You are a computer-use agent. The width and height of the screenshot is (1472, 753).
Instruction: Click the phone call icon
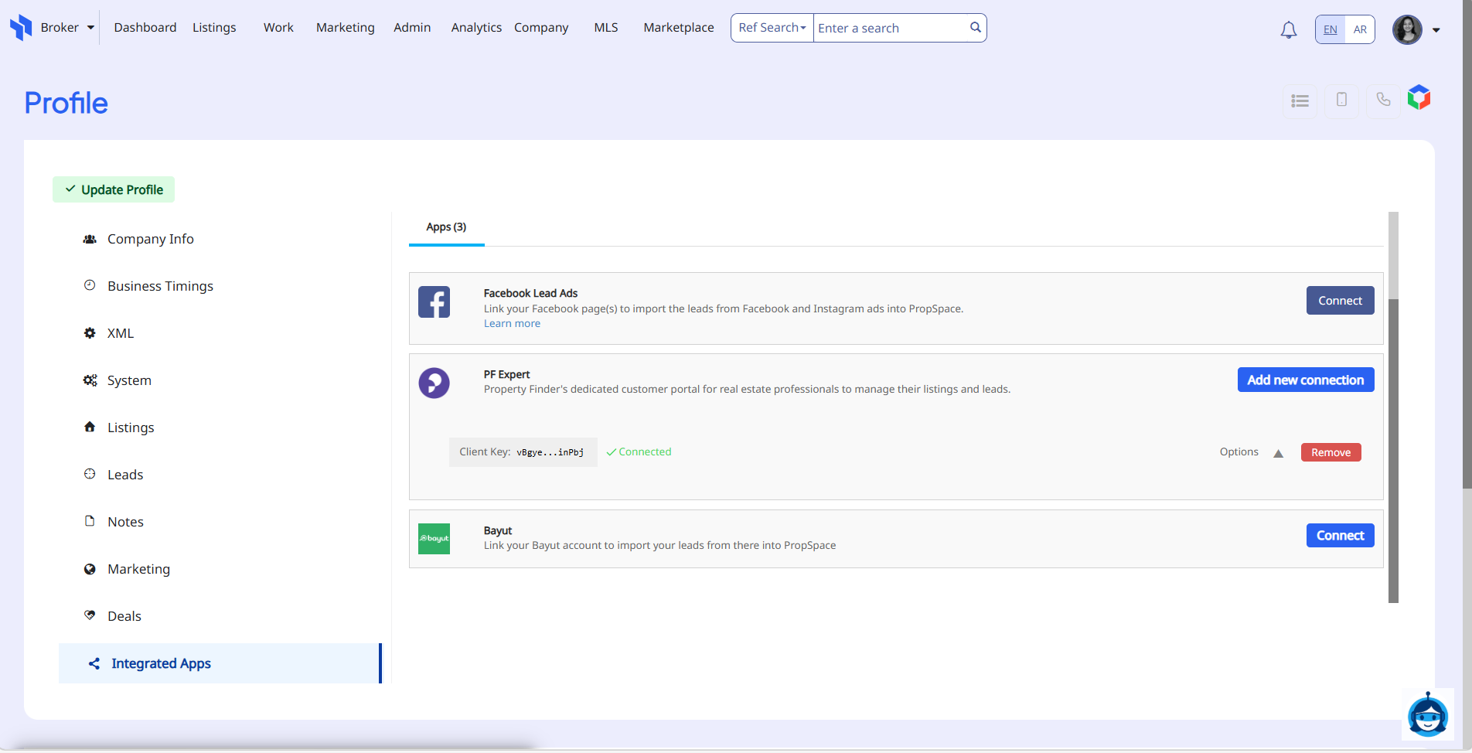pos(1383,100)
